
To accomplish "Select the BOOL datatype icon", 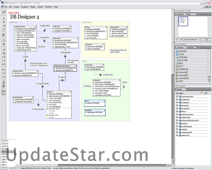I will [x=177, y=63].
